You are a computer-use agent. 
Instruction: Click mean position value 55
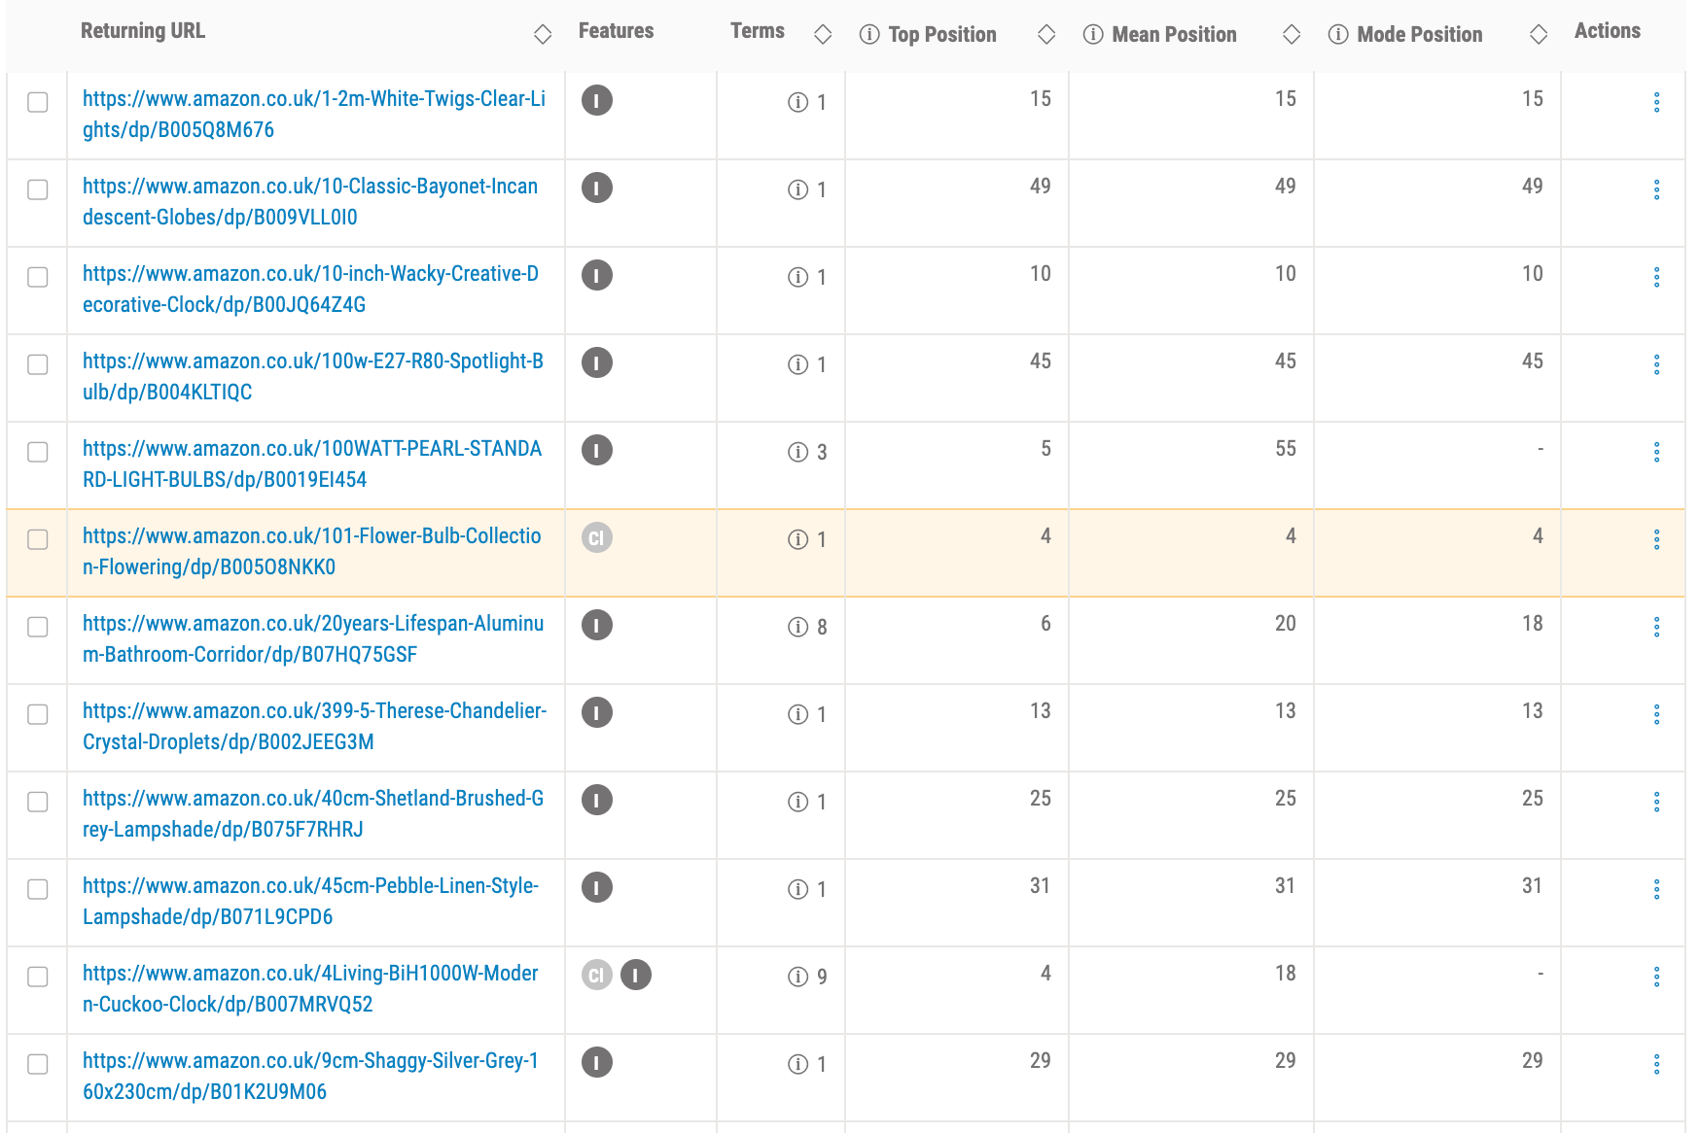tap(1285, 449)
